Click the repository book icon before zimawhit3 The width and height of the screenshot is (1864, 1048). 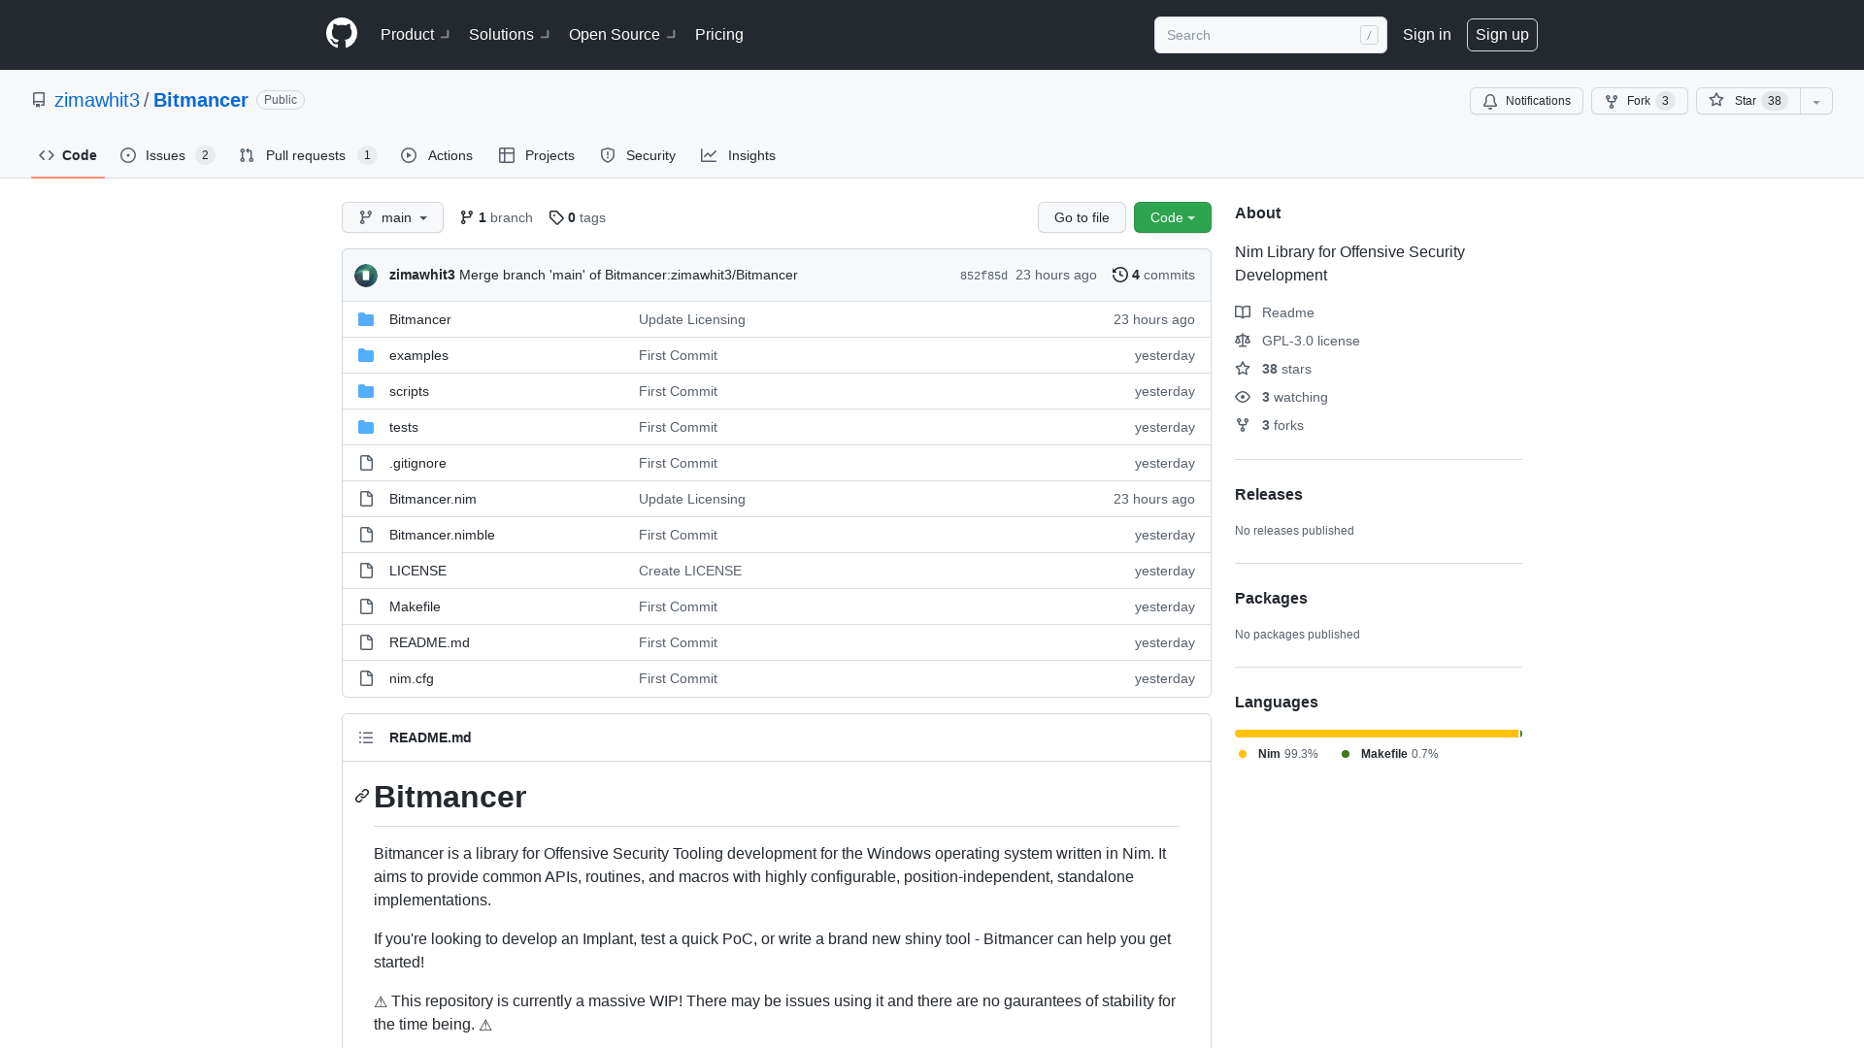[39, 99]
